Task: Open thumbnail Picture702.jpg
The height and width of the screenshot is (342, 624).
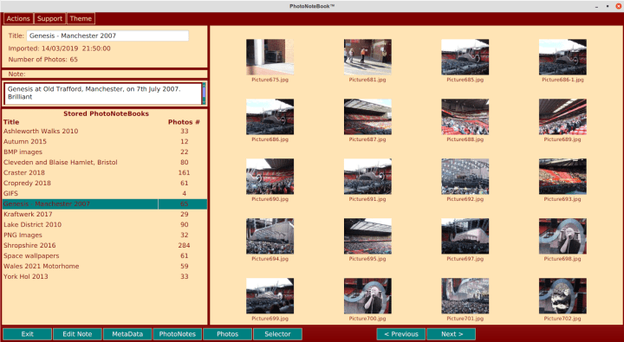Action: 562,295
